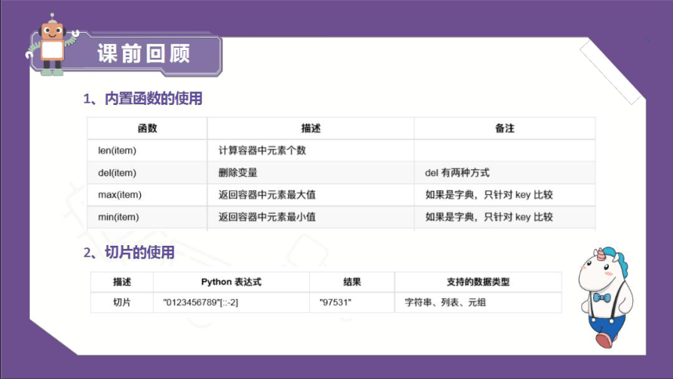Click the 返回容器中元素最大值 description cell
Viewport: 673px width, 379px height.
[311, 195]
